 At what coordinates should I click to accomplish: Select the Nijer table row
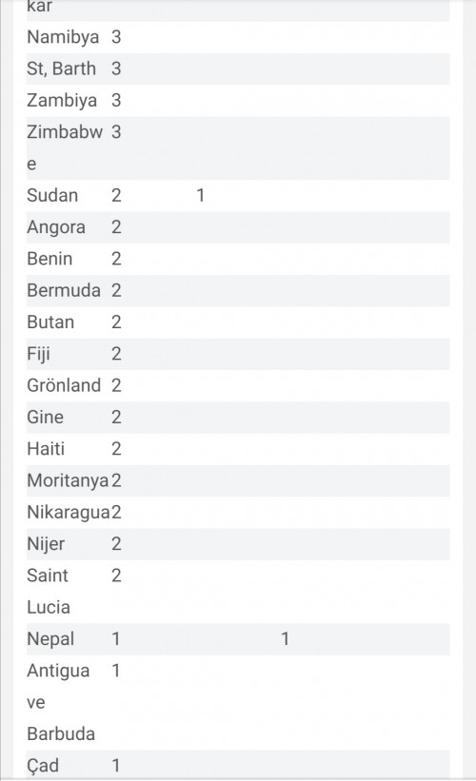[x=238, y=544]
